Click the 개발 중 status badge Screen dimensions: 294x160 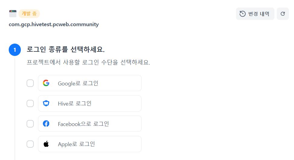point(29,14)
